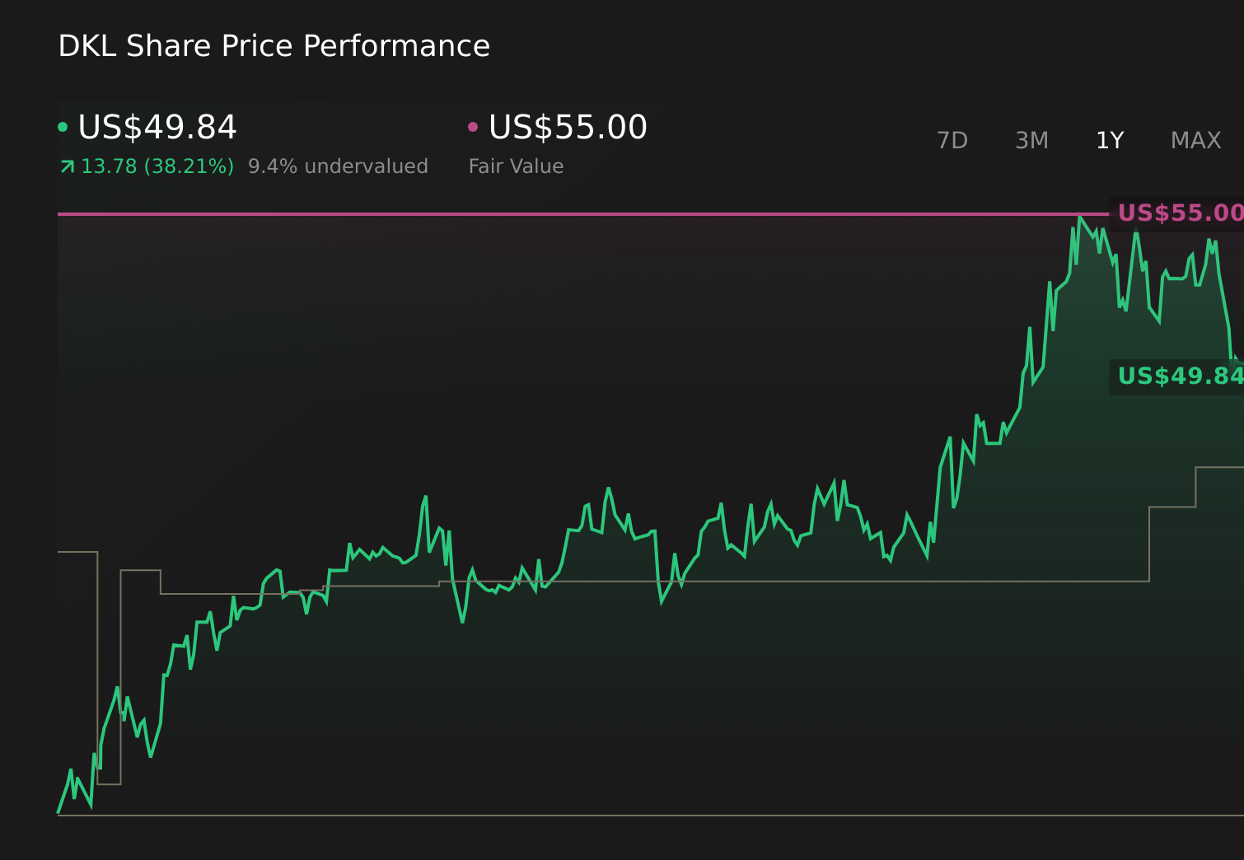Screen dimensions: 1244x860
Task: Switch chart to 3M period
Action: pyautogui.click(x=1031, y=140)
